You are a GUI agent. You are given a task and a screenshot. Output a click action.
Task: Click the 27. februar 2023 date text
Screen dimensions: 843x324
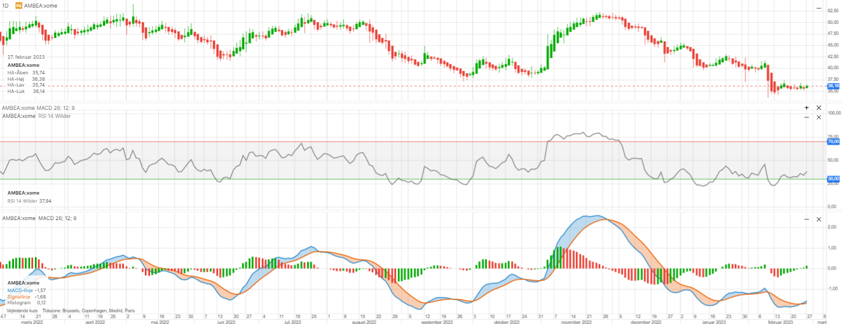pos(26,57)
